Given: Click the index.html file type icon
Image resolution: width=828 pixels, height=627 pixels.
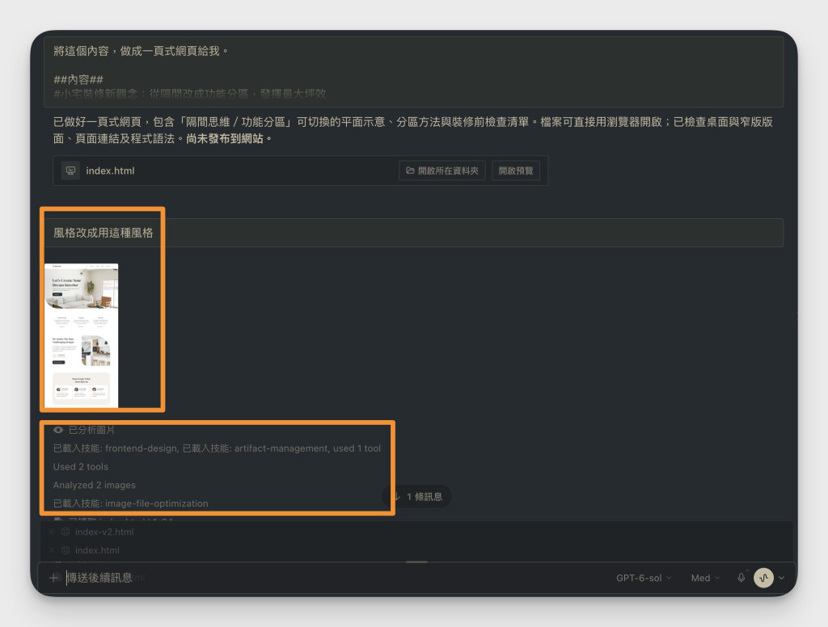Looking at the screenshot, I should point(70,170).
